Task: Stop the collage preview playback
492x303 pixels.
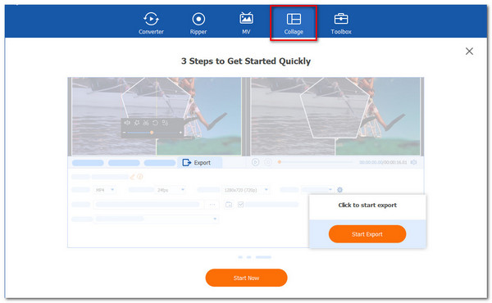Action: tap(267, 162)
